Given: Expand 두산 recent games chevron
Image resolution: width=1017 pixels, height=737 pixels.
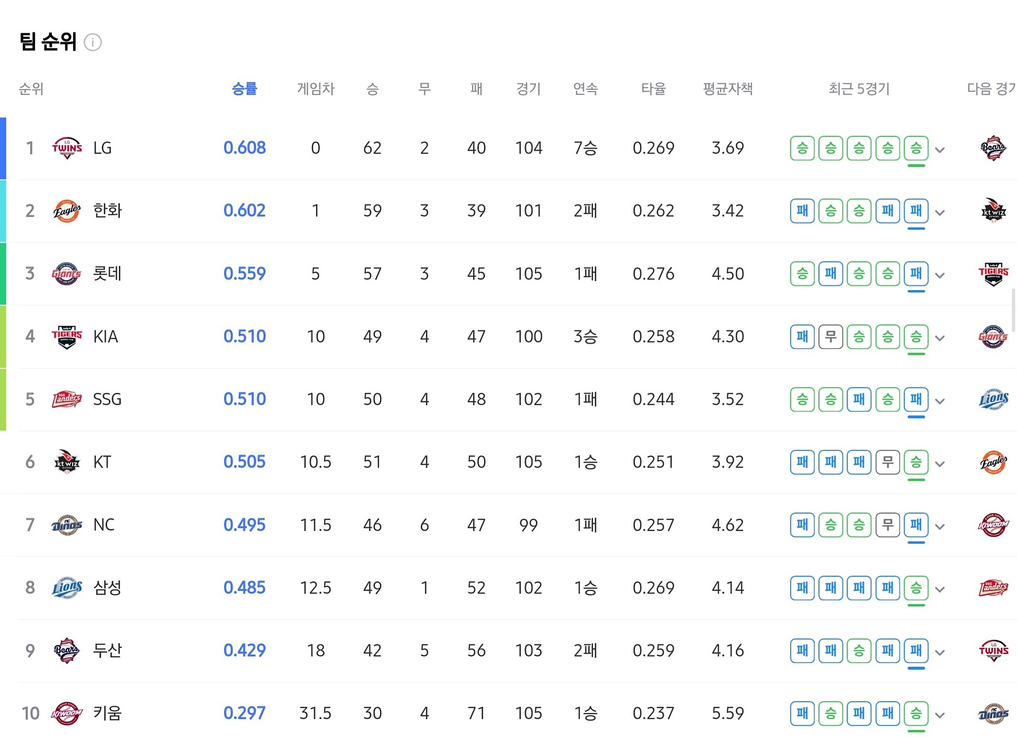Looking at the screenshot, I should (940, 653).
